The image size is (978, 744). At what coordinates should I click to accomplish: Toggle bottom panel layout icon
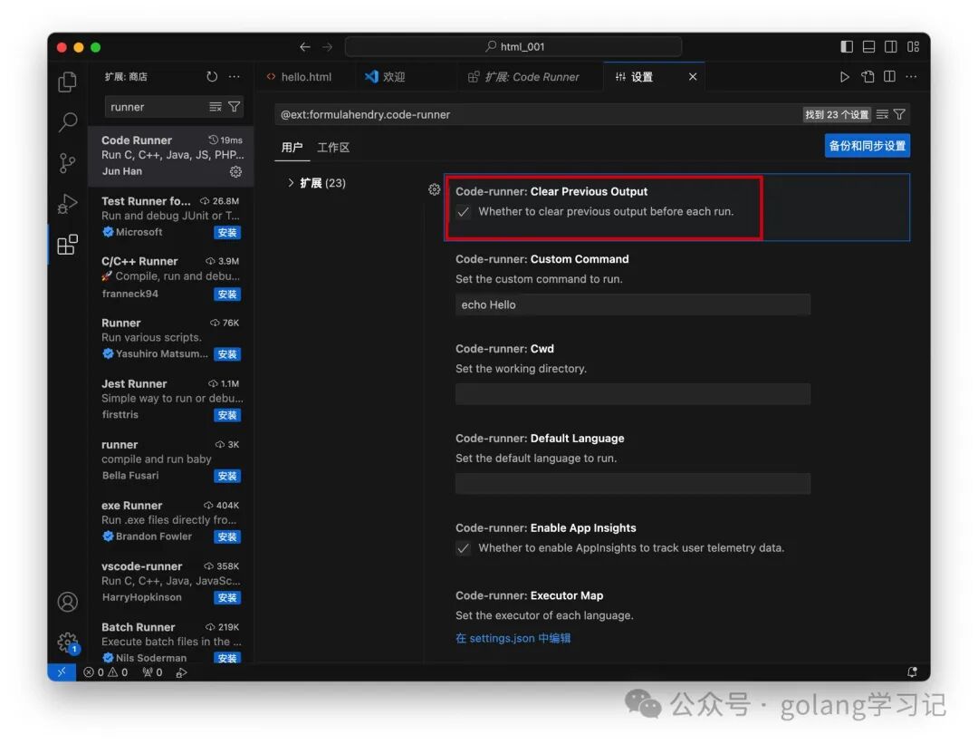[x=868, y=46]
